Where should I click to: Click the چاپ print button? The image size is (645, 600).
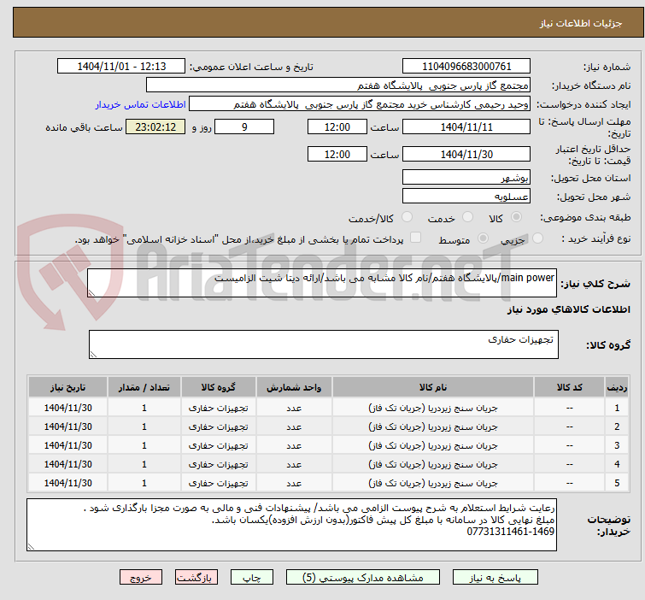pos(252,578)
